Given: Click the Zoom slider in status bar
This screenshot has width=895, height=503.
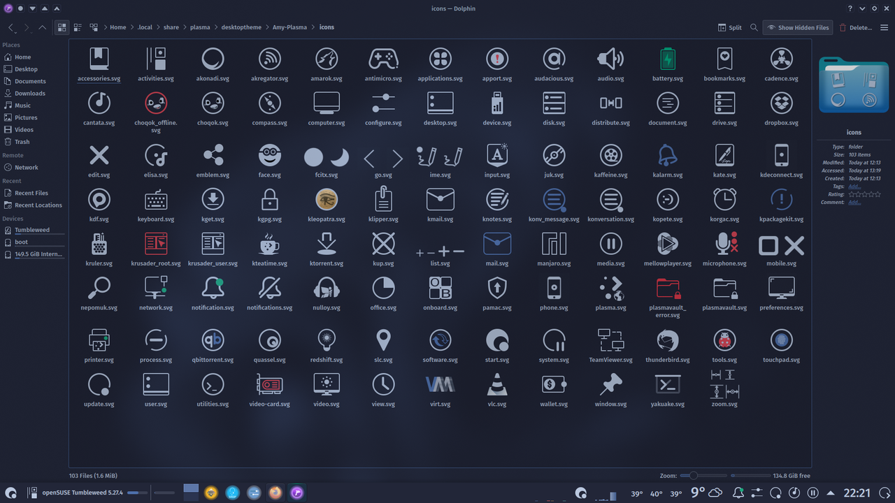Looking at the screenshot, I should point(703,476).
